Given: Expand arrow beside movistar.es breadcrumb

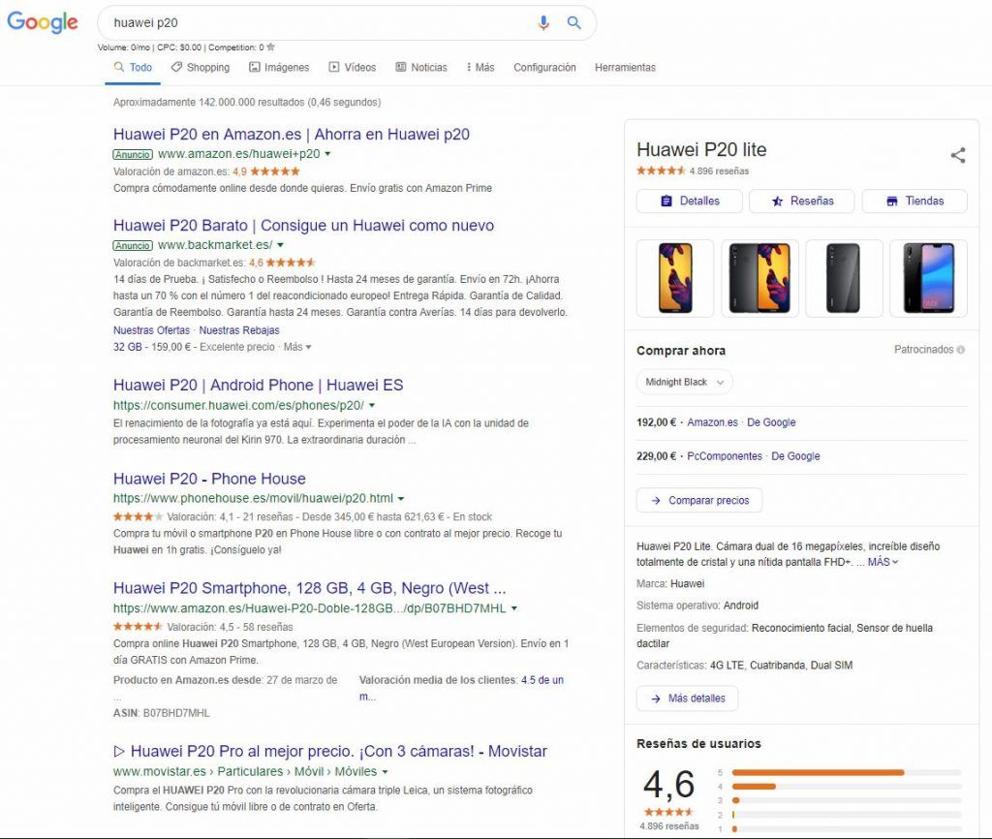Looking at the screenshot, I should click(386, 772).
